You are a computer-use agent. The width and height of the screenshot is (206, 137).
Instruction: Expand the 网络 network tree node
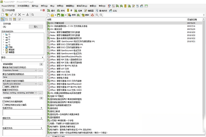[3, 47]
